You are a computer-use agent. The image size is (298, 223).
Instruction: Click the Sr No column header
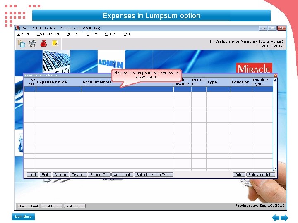[31, 82]
